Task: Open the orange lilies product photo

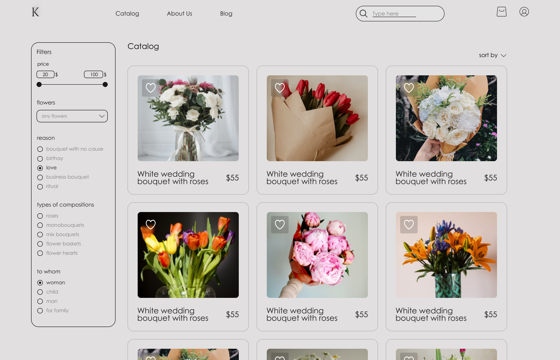Action: [x=446, y=255]
